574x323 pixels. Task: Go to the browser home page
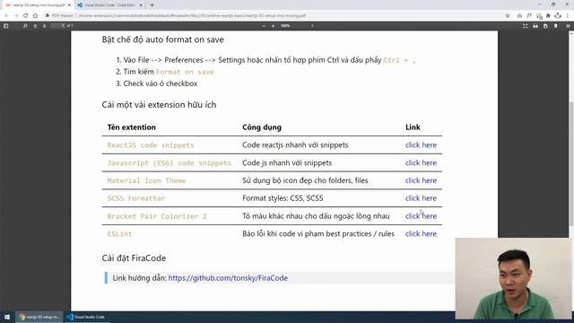(35, 16)
